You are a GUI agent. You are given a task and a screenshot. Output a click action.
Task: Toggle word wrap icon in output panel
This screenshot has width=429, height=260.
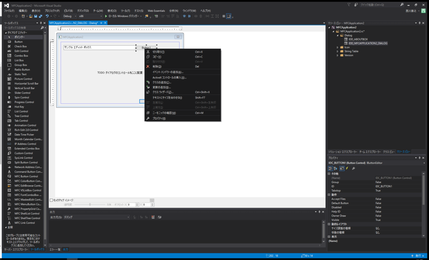coord(160,217)
